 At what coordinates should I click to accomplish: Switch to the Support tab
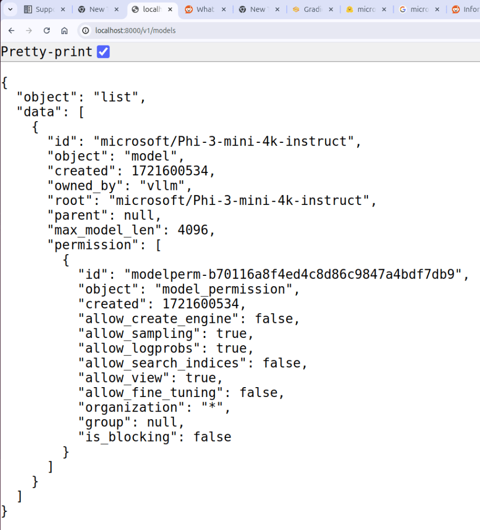click(44, 9)
